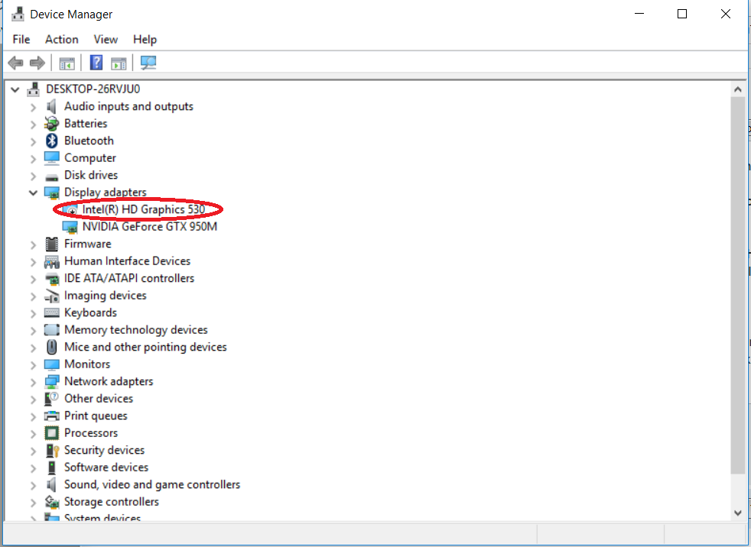Screen dimensions: 751x547
Task: Collapse the Display adapters category
Action: pos(33,193)
